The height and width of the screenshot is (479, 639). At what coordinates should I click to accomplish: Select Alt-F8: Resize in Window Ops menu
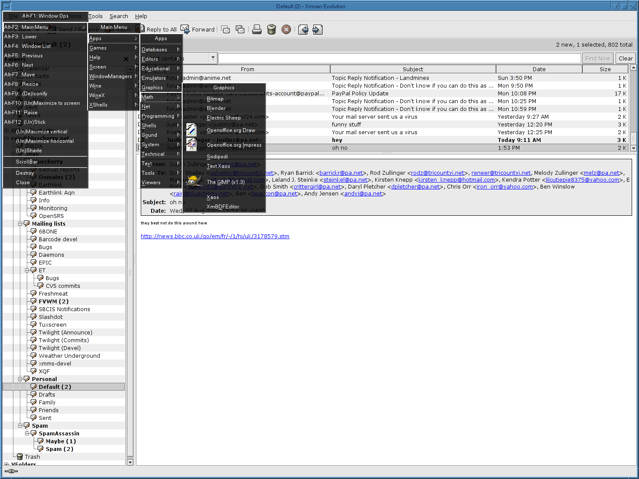45,84
